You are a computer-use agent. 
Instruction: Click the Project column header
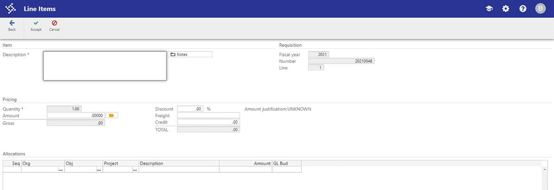[x=121, y=164]
